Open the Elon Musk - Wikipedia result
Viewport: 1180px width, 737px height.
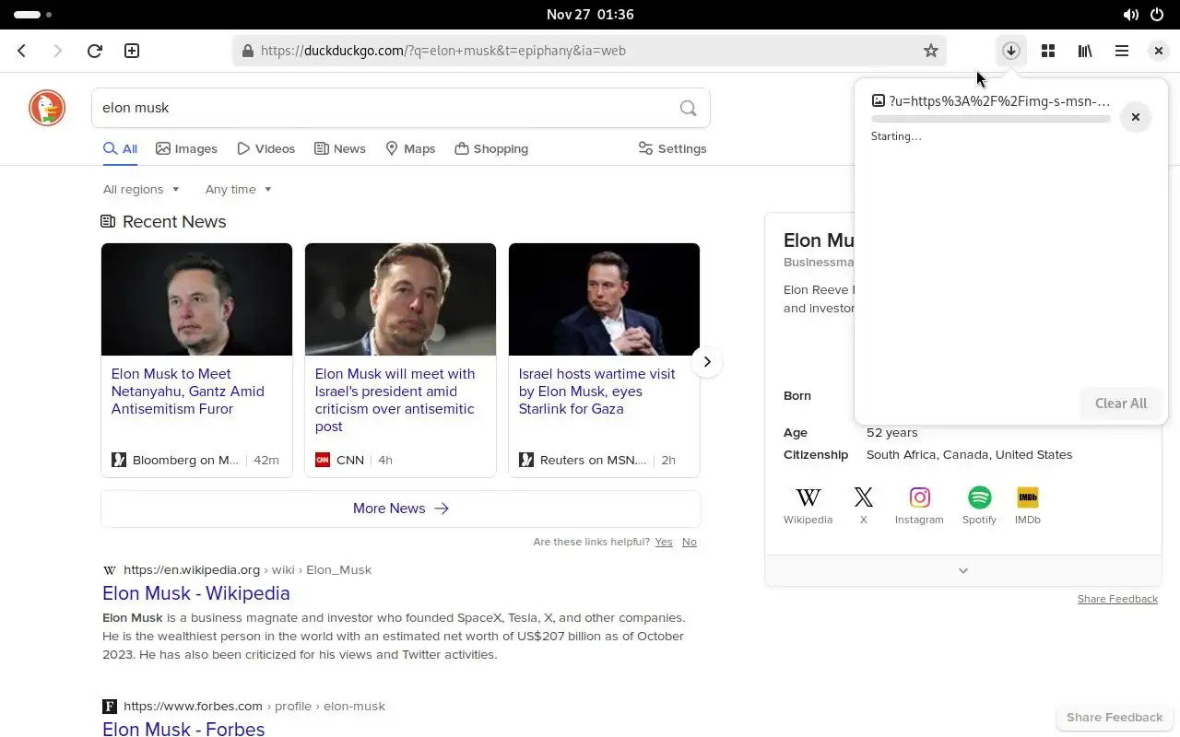point(196,593)
